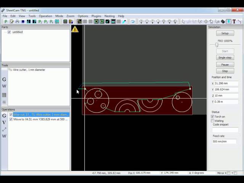Click the zoom out magnifier with minus
The image size is (244, 183).
[x=147, y=21]
